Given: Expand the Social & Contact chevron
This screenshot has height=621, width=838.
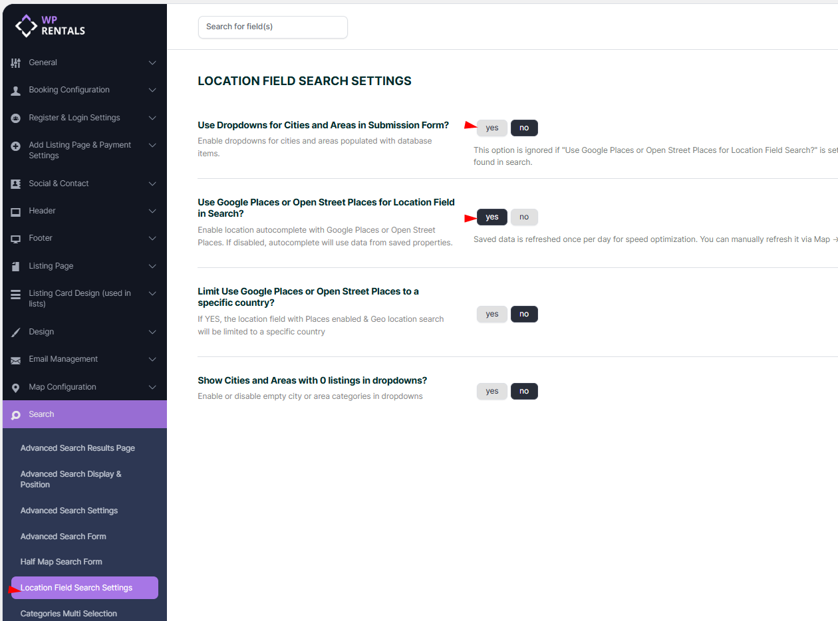Looking at the screenshot, I should pos(152,184).
